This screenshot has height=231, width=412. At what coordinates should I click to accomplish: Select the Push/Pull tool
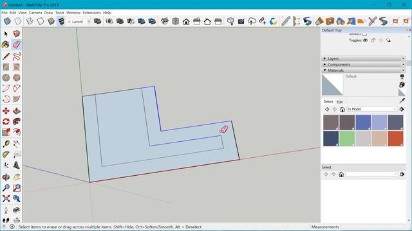(x=17, y=111)
